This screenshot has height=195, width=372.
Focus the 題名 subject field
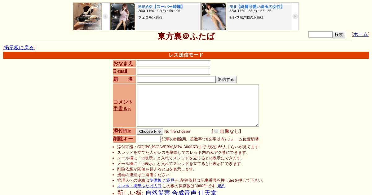pos(176,79)
